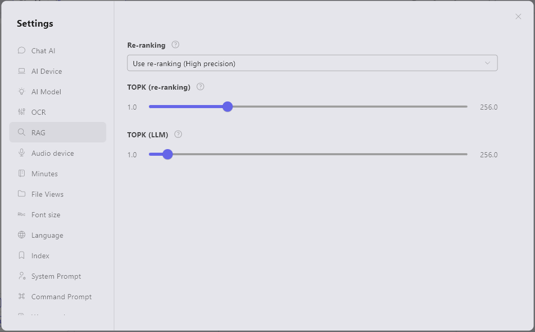Image resolution: width=535 pixels, height=332 pixels.
Task: Click the help icon next to Re-ranking
Action: click(x=176, y=45)
